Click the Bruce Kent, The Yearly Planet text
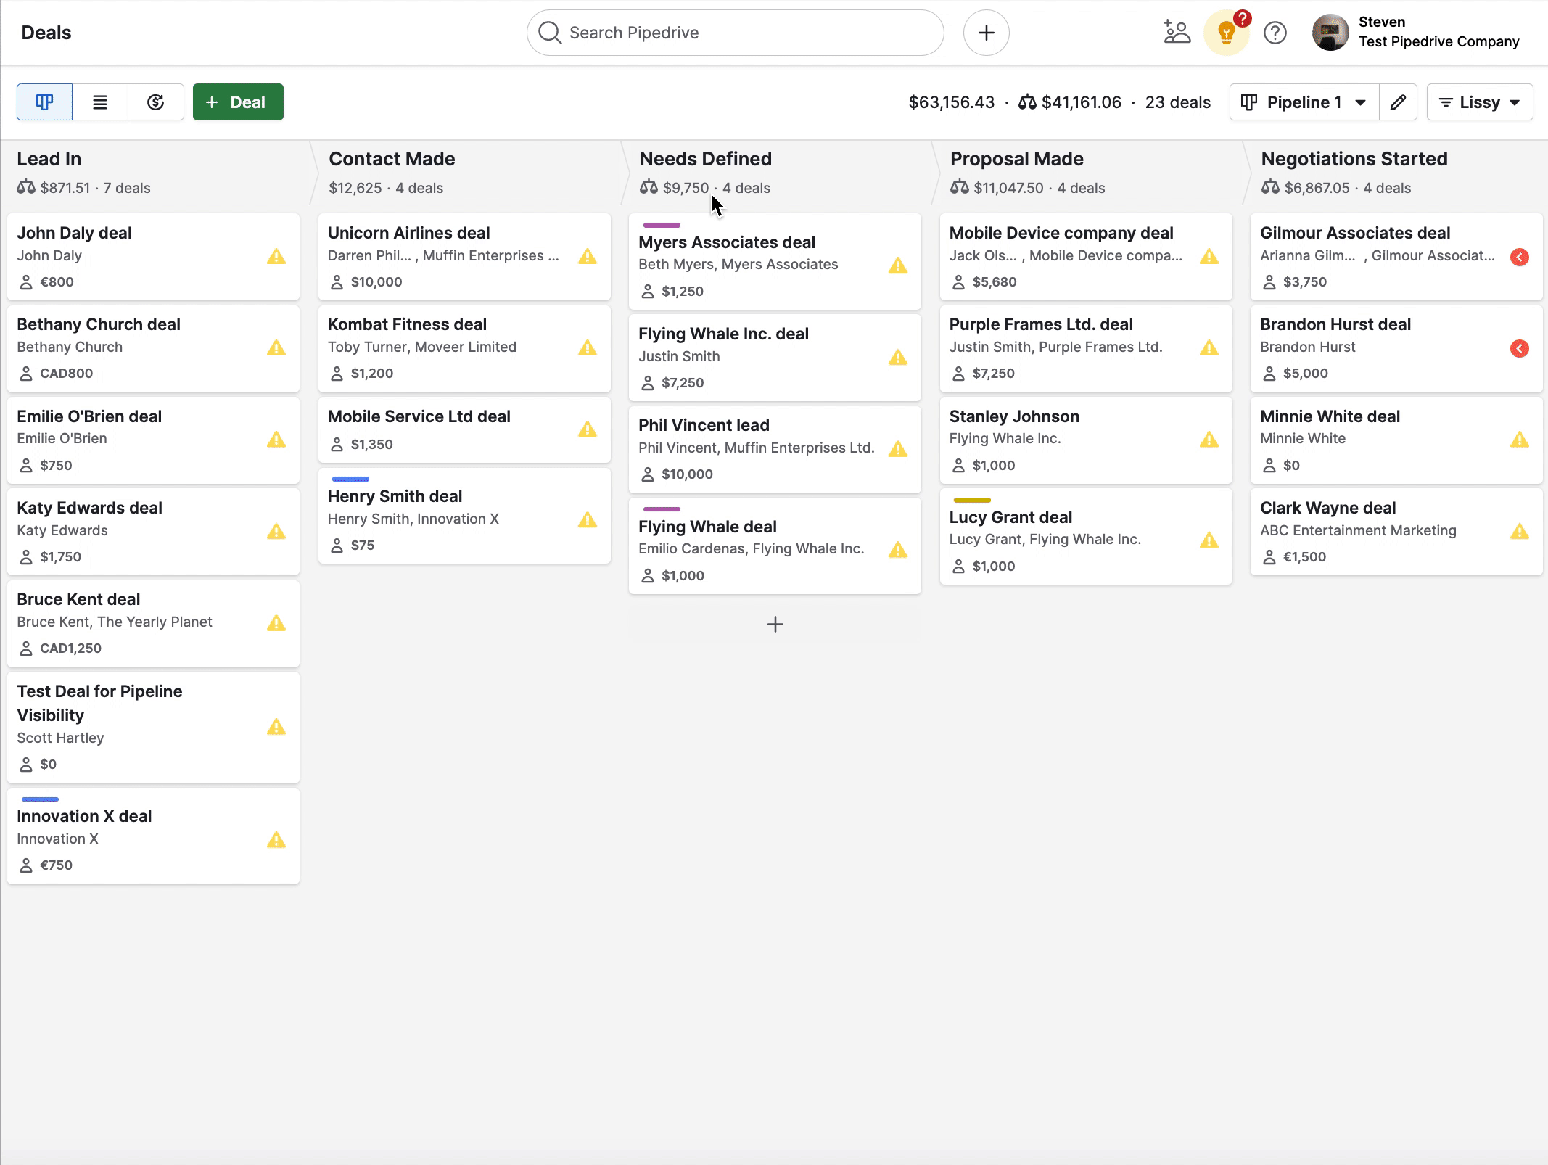 pyautogui.click(x=114, y=622)
